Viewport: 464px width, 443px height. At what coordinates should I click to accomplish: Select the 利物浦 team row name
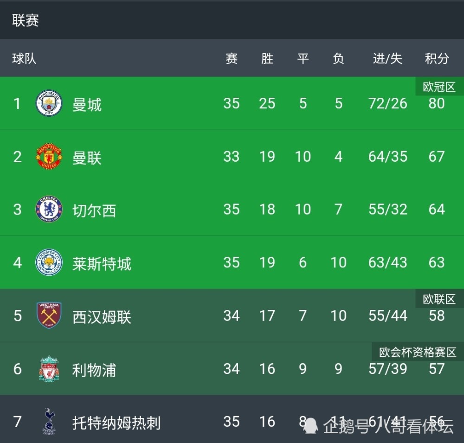94,370
